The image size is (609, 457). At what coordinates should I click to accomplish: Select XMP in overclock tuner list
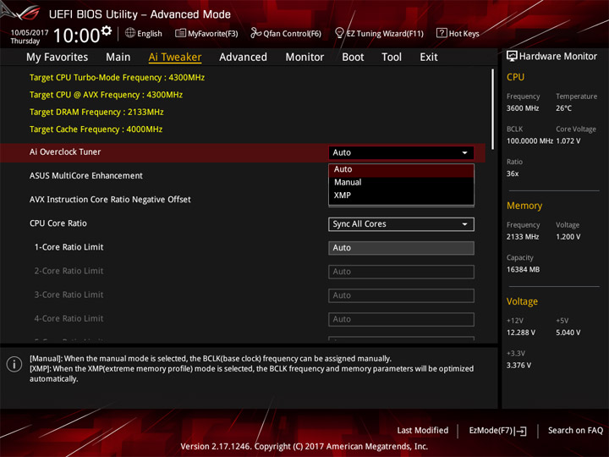click(401, 195)
